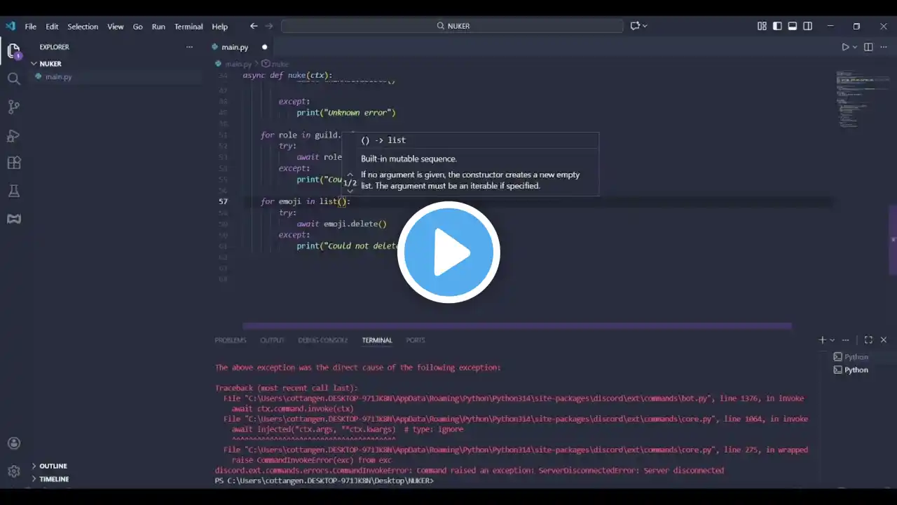This screenshot has height=505, width=897.
Task: Open the Manage gear settings
Action: [13, 471]
